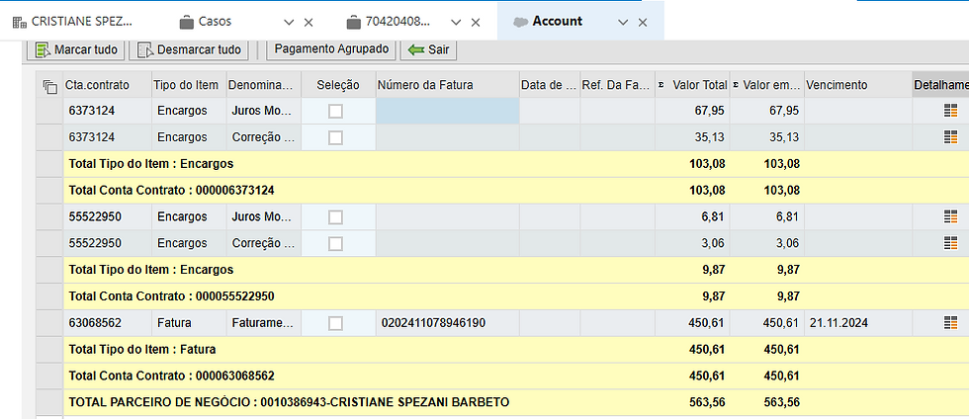The height and width of the screenshot is (419, 969).
Task: Click the Número da Fatura cell in first row
Action: 447,112
